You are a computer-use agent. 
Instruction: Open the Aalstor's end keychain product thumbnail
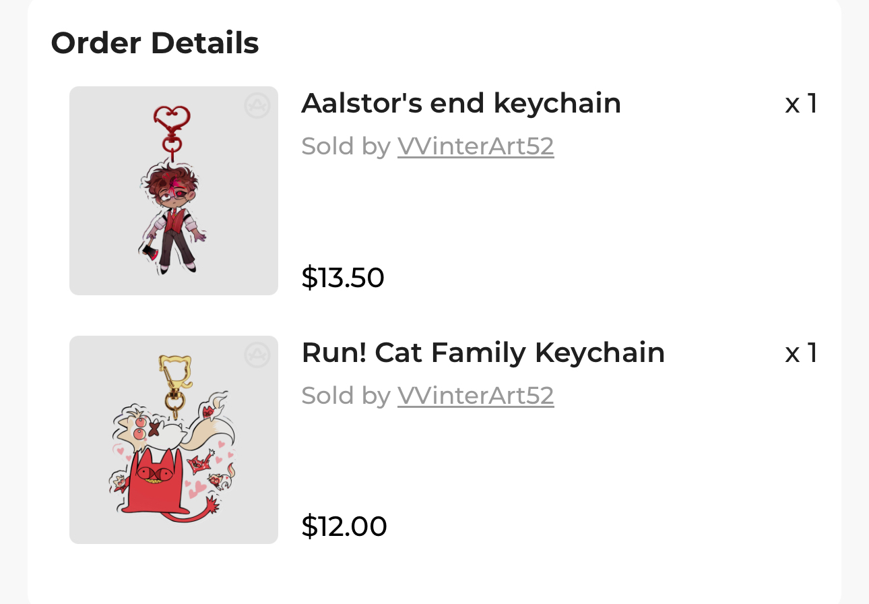174,191
